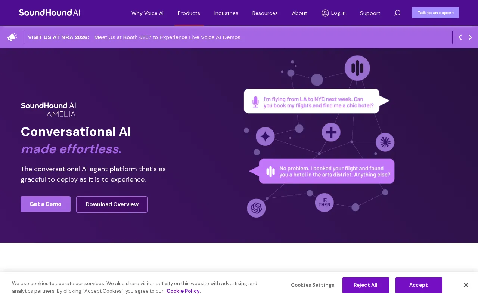
Task: Click the megaphone announcement icon
Action: (x=12, y=37)
